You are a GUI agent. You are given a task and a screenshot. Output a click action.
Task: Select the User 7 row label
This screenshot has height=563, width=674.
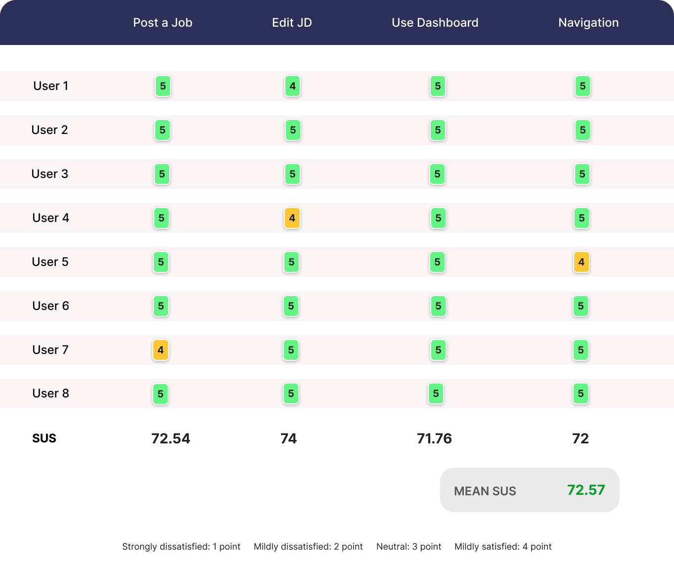(x=50, y=350)
